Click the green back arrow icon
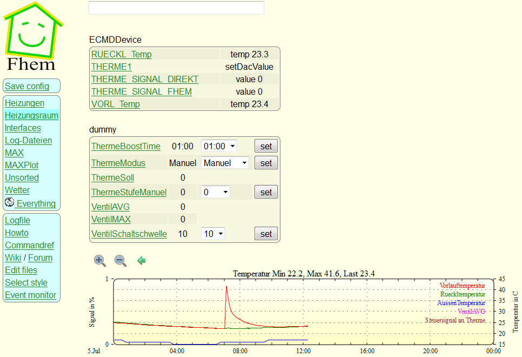 point(142,260)
